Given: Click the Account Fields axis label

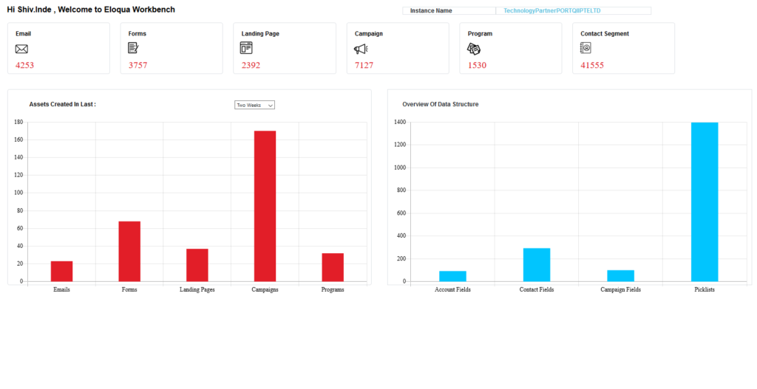Looking at the screenshot, I should point(453,289).
